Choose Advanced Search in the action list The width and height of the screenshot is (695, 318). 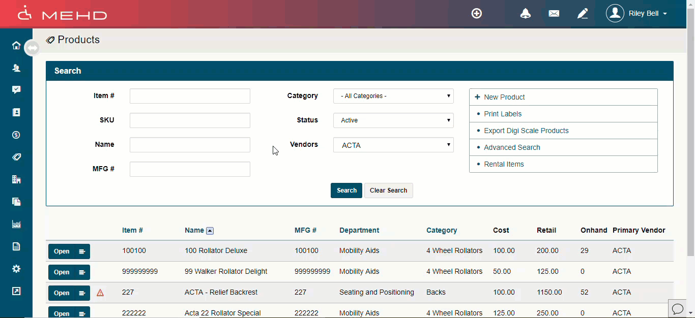coord(511,147)
